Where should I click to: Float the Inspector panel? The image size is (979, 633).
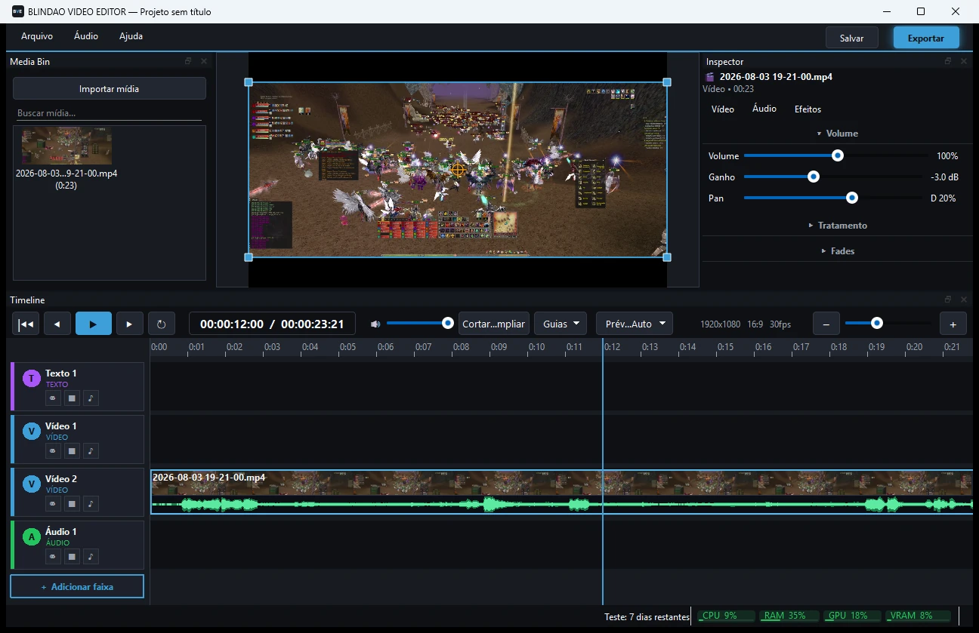(948, 62)
